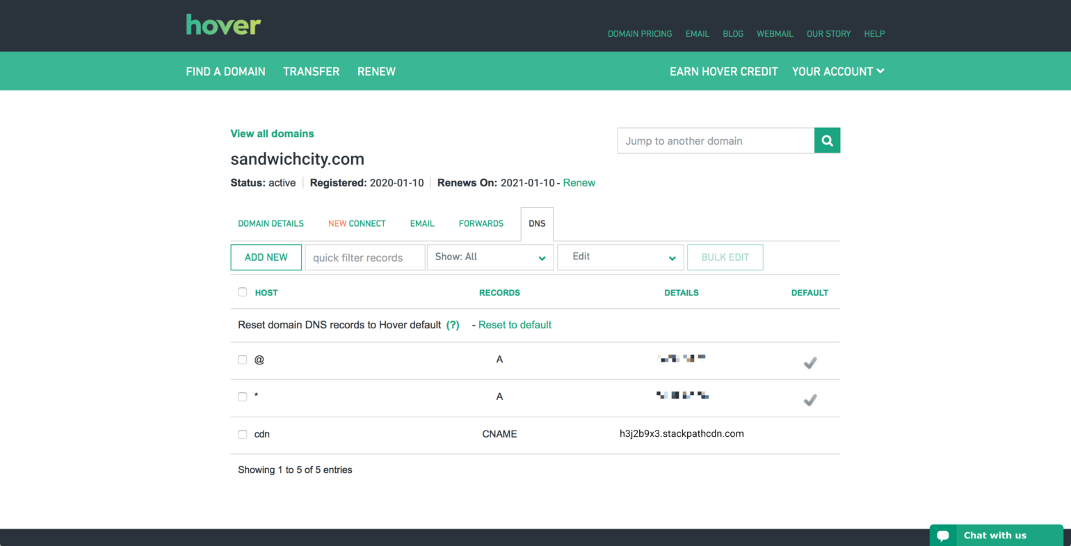1071x546 pixels.
Task: Expand the YOUR ACCOUNT menu
Action: click(x=838, y=71)
